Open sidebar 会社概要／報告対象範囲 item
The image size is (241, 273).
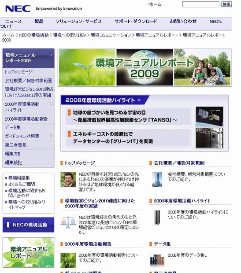(28, 81)
